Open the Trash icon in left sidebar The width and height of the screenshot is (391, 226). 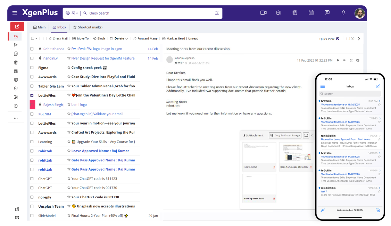point(15,62)
